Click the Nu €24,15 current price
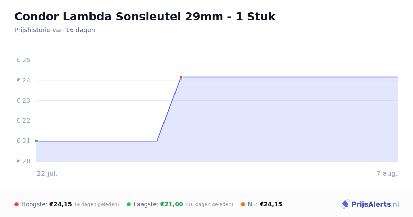This screenshot has height=217, width=413. pyautogui.click(x=271, y=204)
